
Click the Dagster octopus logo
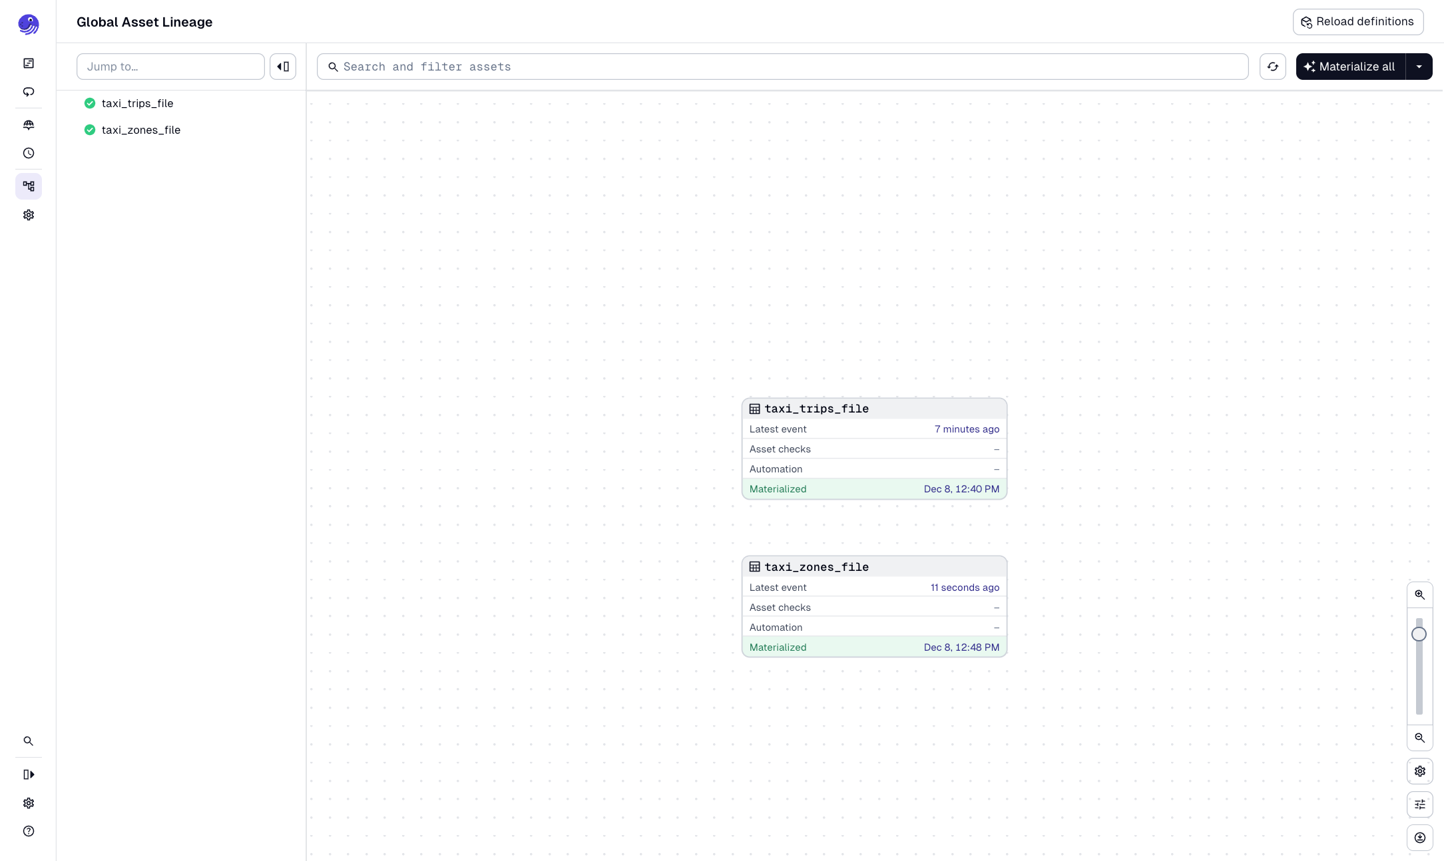click(x=28, y=24)
